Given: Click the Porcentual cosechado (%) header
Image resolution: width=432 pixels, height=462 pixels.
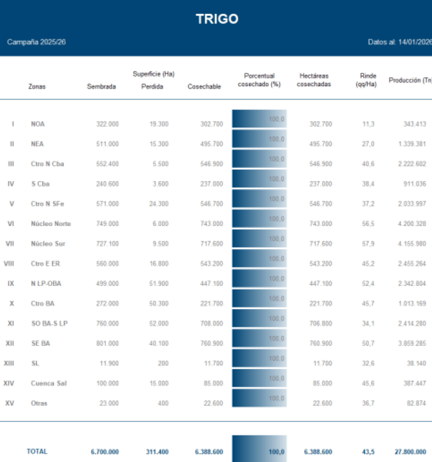Looking at the screenshot, I should point(259,80).
